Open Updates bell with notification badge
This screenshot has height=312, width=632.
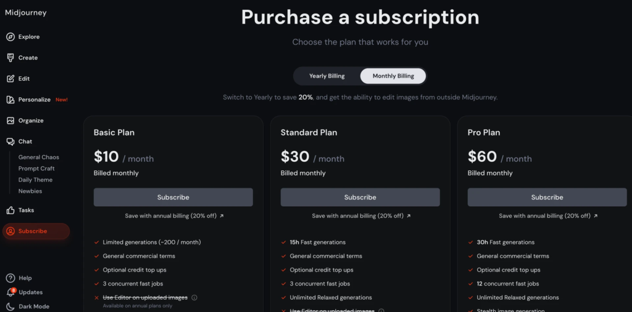11,292
